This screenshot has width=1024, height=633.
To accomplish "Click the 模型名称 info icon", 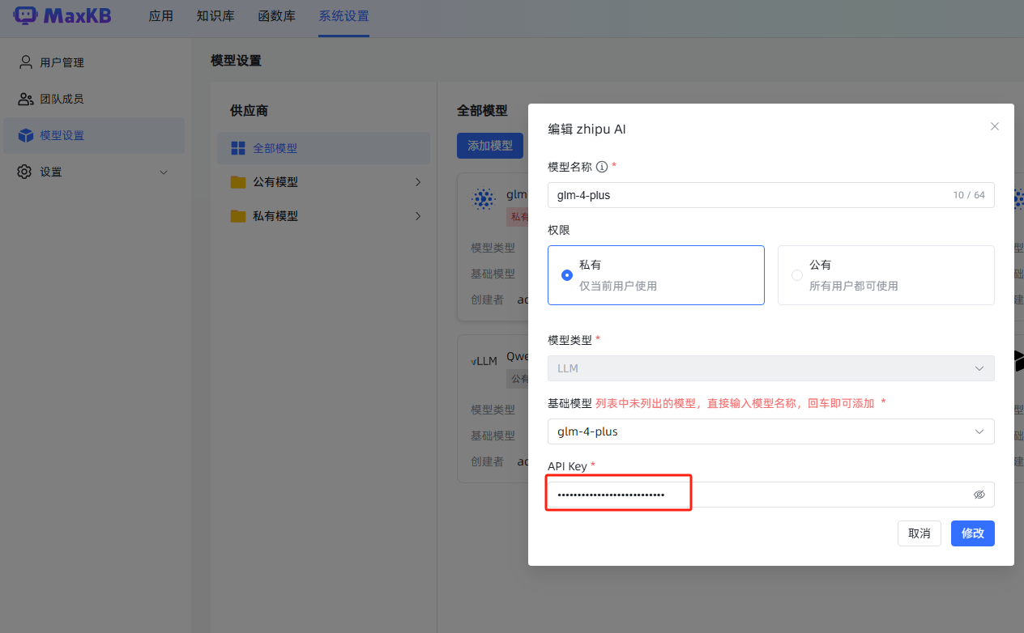I will coord(602,167).
